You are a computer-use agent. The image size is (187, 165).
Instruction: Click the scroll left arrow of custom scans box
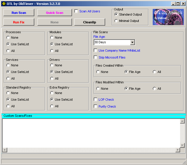pos(5,150)
